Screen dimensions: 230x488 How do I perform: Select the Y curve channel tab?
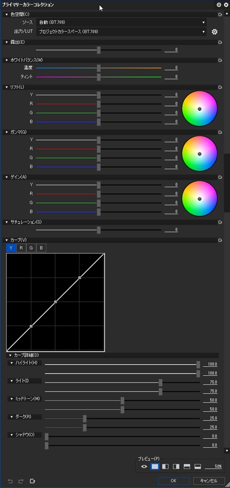pos(11,248)
